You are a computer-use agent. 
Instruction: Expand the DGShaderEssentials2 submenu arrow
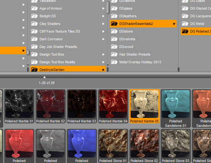[x=174, y=24]
